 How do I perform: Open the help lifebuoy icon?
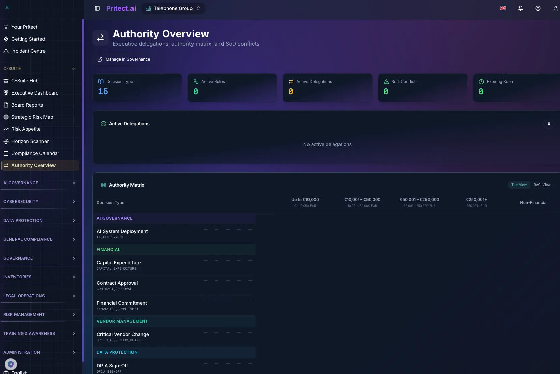(x=538, y=8)
